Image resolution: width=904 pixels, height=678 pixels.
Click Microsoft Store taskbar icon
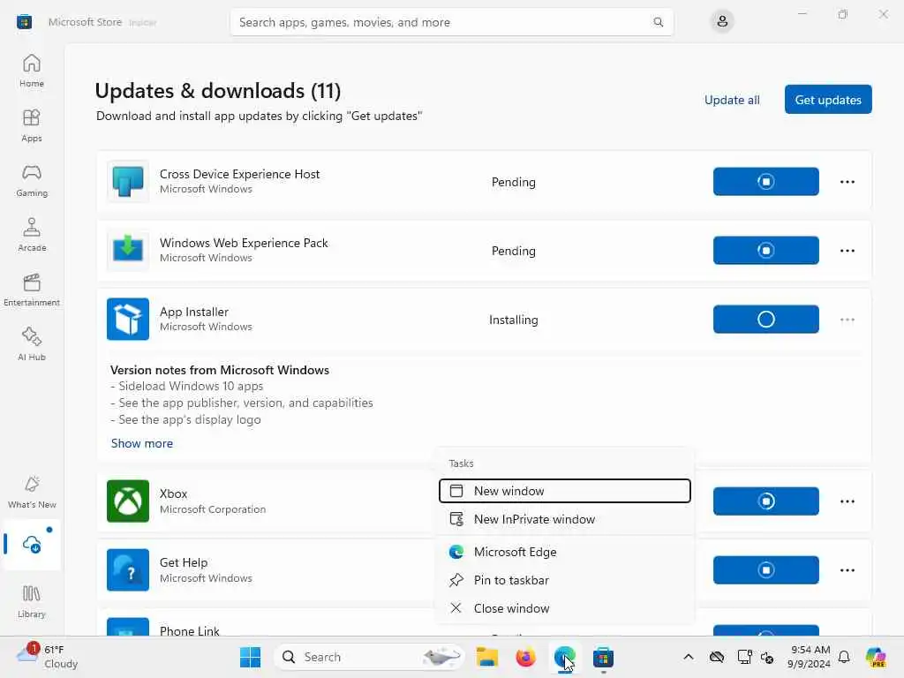click(603, 657)
